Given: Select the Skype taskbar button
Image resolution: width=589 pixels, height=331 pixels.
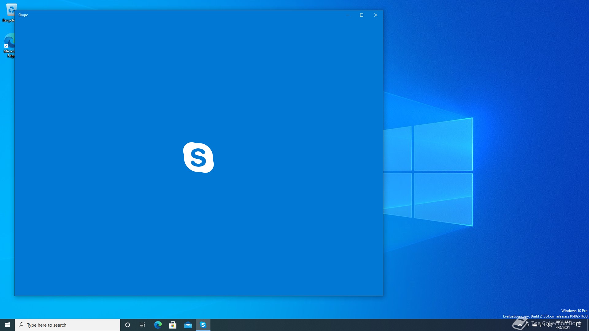Looking at the screenshot, I should [203, 325].
